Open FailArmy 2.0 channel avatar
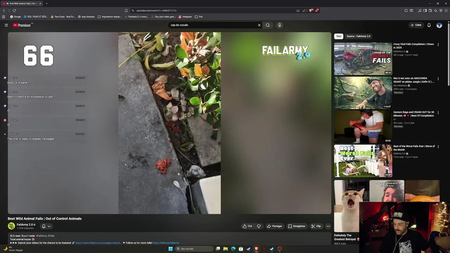Image resolution: width=450 pixels, height=253 pixels. click(x=11, y=226)
